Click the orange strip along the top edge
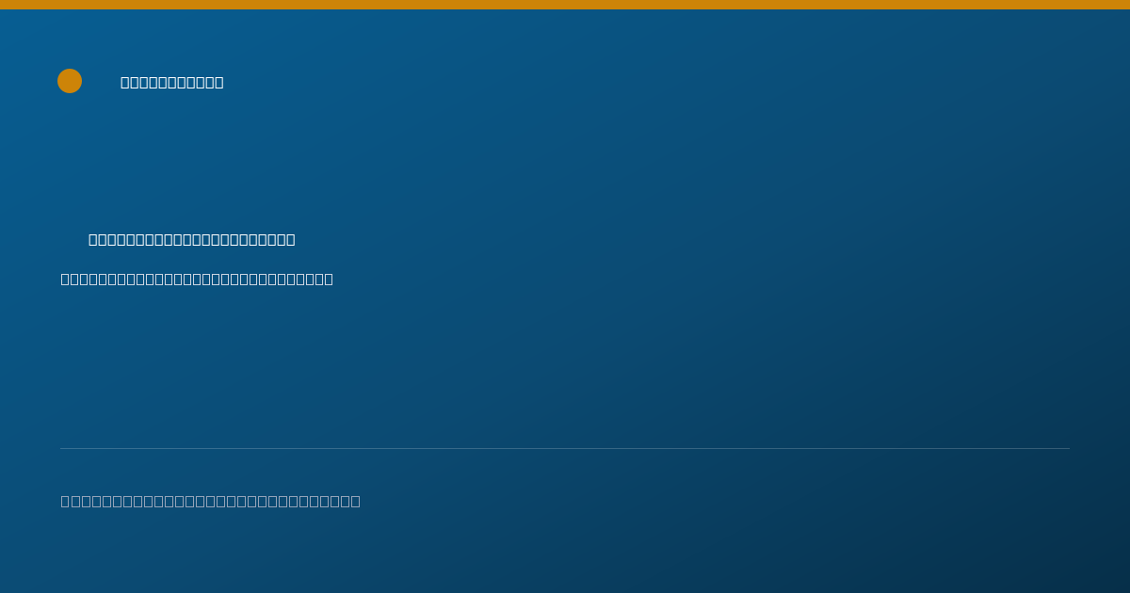 pyautogui.click(x=565, y=5)
